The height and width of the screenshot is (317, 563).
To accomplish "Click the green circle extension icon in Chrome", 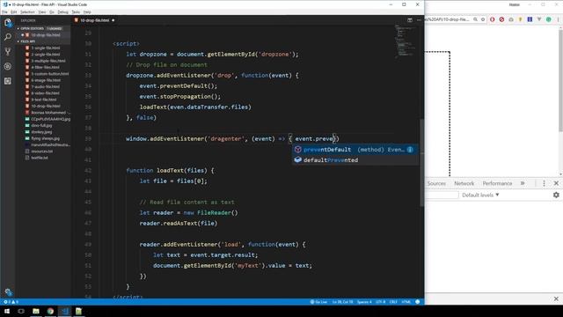I will tap(549, 19).
